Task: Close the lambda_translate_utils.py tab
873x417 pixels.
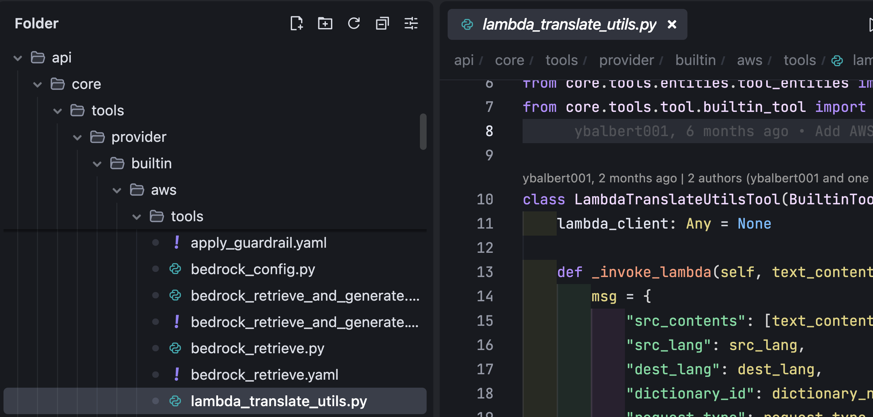Action: (672, 25)
